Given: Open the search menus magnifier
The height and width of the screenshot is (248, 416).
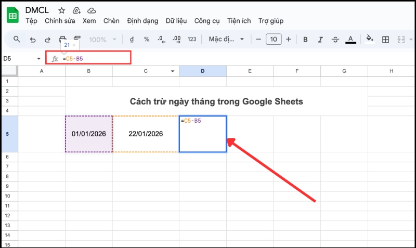Looking at the screenshot, I should click(x=17, y=40).
